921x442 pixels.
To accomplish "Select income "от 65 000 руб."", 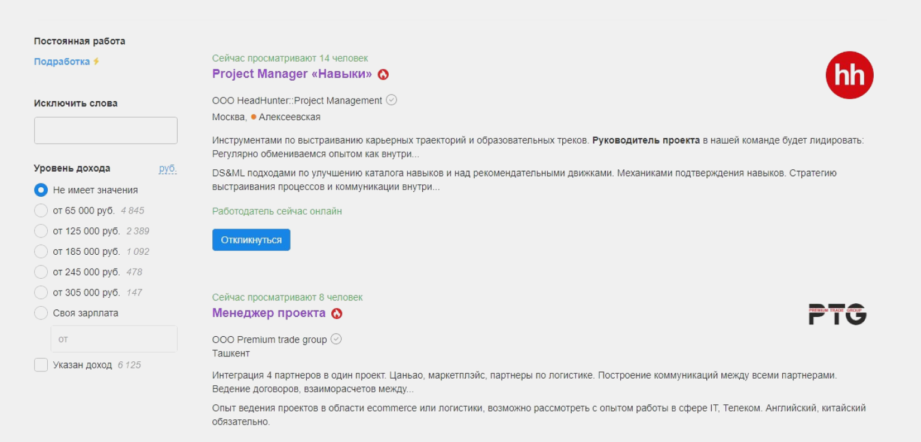I will point(41,211).
